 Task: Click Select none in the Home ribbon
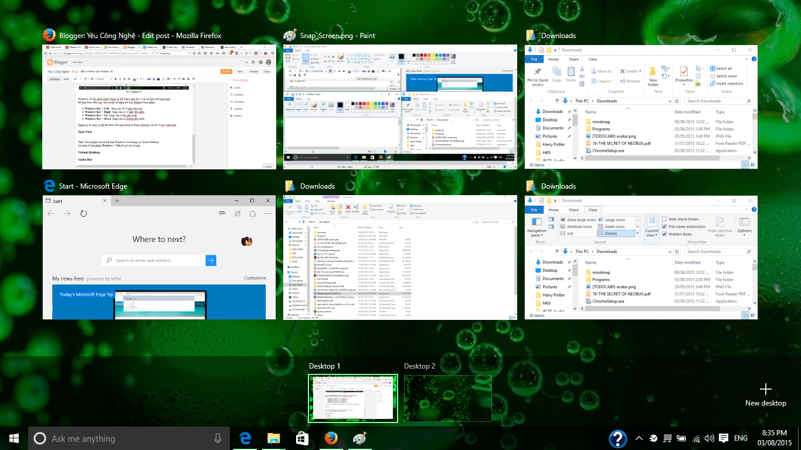pyautogui.click(x=722, y=76)
